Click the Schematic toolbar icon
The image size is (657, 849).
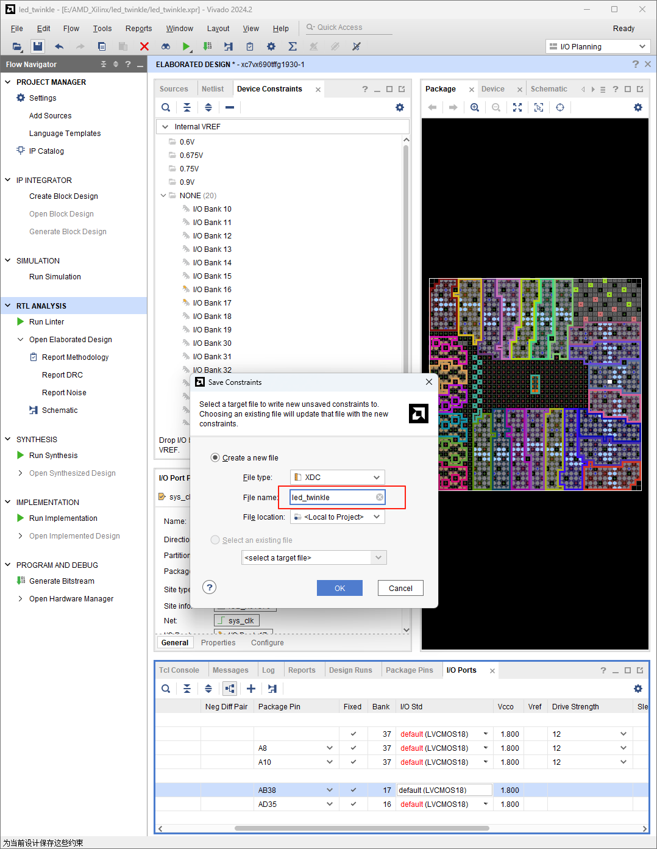[229, 46]
